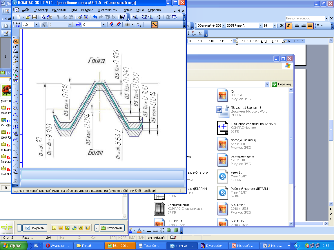The image size is (334, 250).
Task: Open the GOST type A font dropdown
Action: [260, 25]
